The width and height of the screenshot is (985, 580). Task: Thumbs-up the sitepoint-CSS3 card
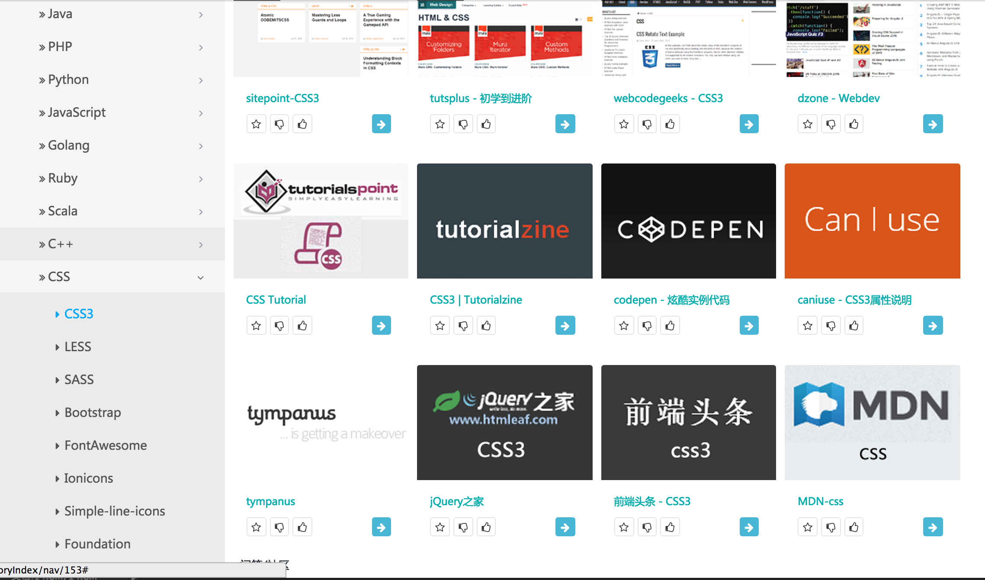pyautogui.click(x=302, y=124)
